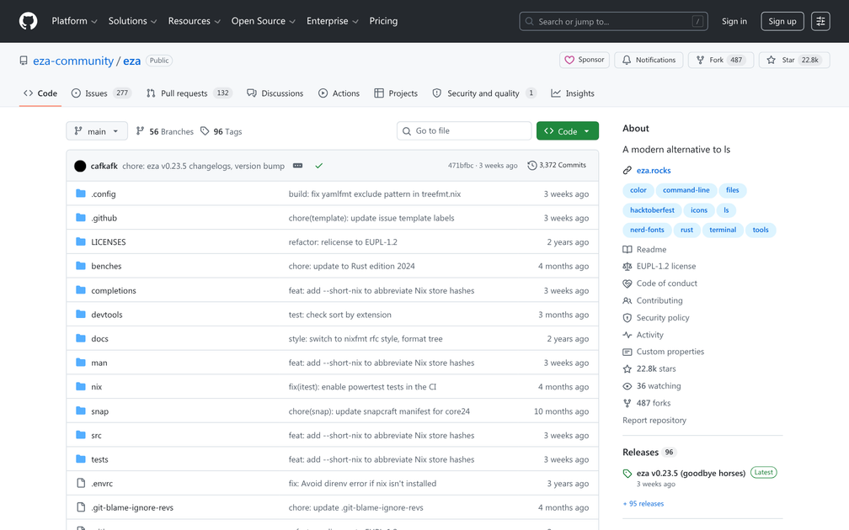Go to the Pricing page
The image size is (849, 530).
pos(383,21)
